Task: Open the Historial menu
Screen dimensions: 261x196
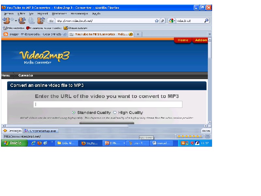Action: click(43, 14)
